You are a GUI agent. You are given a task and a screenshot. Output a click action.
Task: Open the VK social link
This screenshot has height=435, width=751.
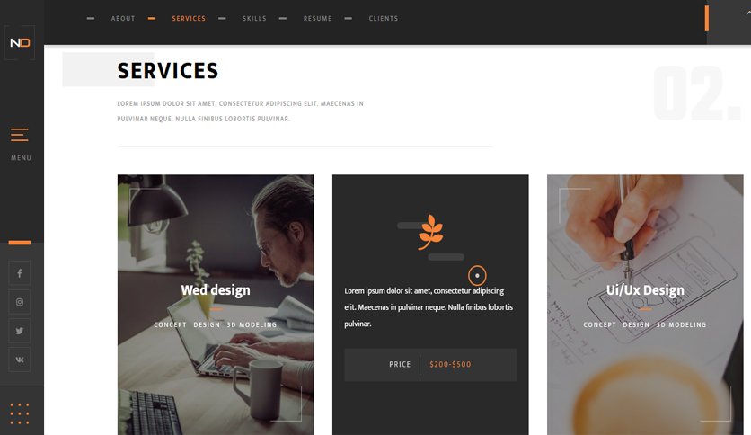(x=20, y=360)
